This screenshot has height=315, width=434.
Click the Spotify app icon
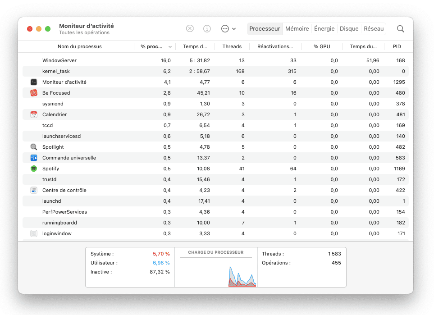pyautogui.click(x=34, y=169)
